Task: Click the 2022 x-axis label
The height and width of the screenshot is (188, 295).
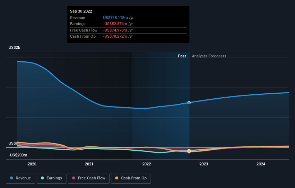Action: click(147, 164)
